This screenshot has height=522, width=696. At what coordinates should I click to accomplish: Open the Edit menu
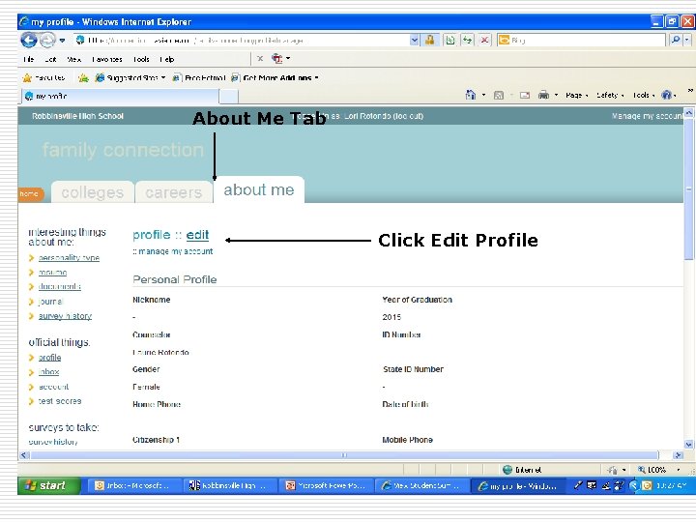point(50,59)
